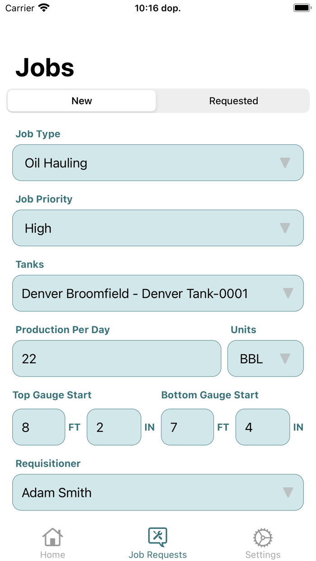Edit the Top Gauge Start inches field
316x561 pixels.
(x=114, y=427)
